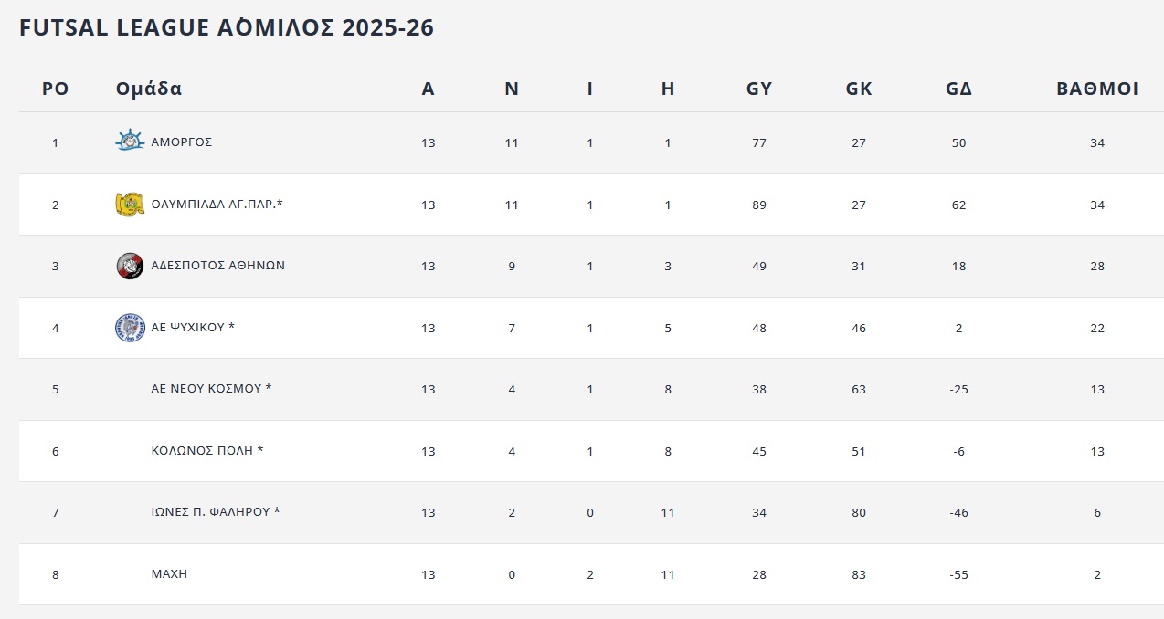Screen dimensions: 1164x619
Task: Sort by the GY goals column header
Action: [x=759, y=89]
